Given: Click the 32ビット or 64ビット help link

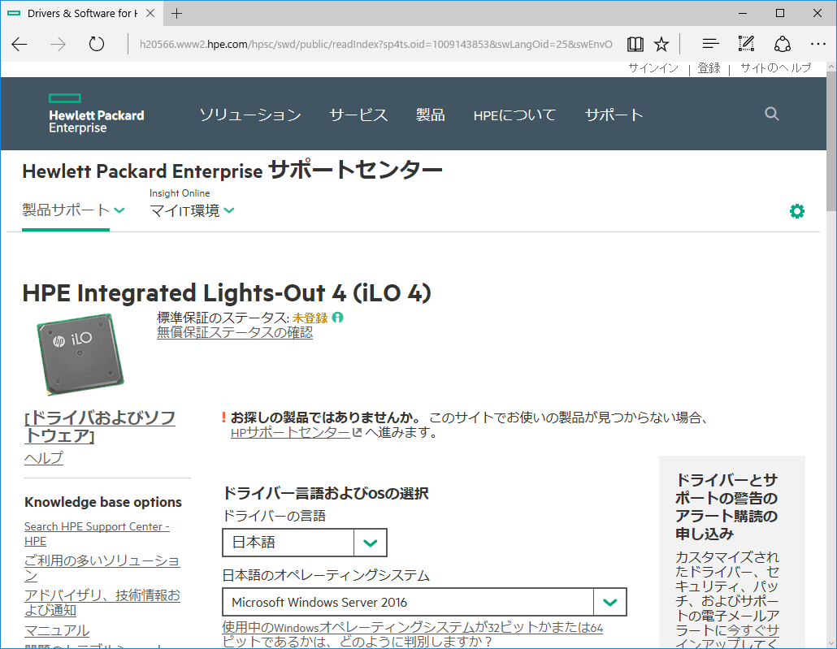Looking at the screenshot, I should pos(413,634).
